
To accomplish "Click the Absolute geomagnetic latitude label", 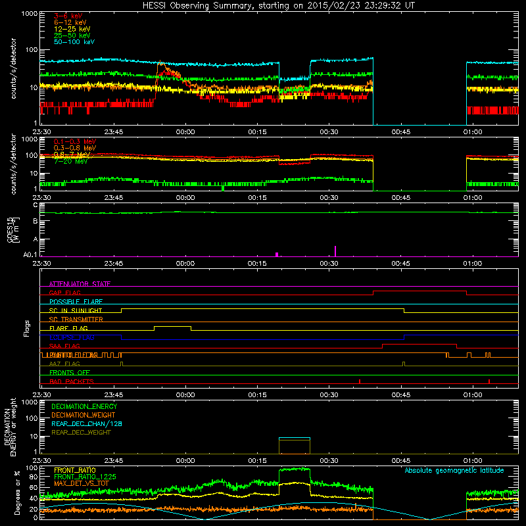I will pos(454,470).
